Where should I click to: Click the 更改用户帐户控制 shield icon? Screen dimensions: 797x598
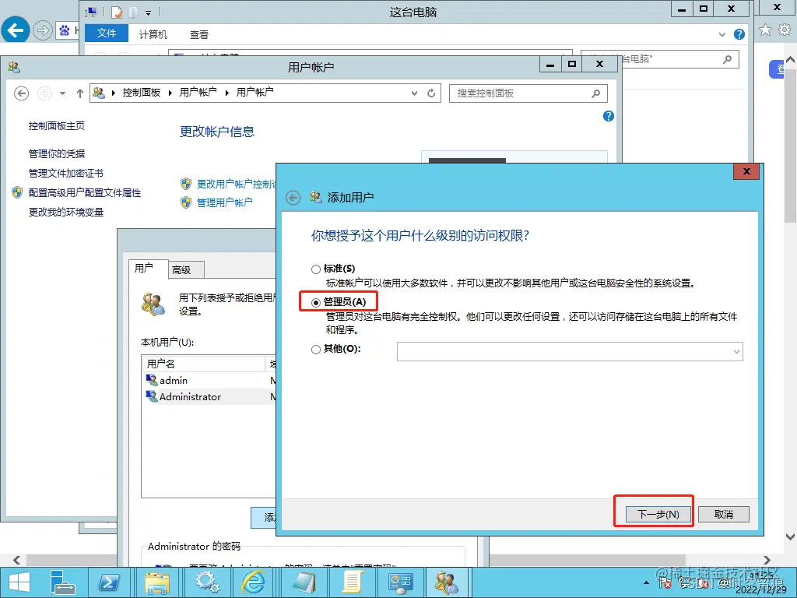186,184
